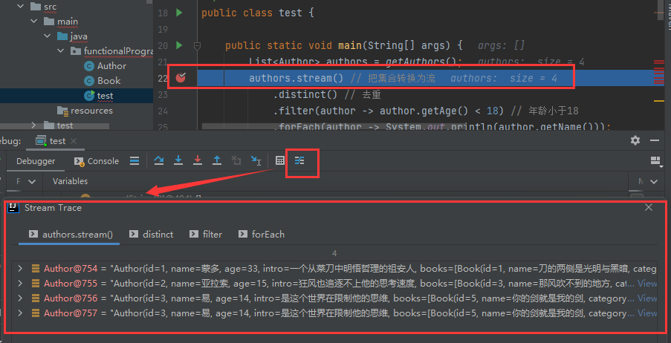Screen dimensions: 671x343
Task: Click the Author@754 trace value text
Action: tap(384, 269)
